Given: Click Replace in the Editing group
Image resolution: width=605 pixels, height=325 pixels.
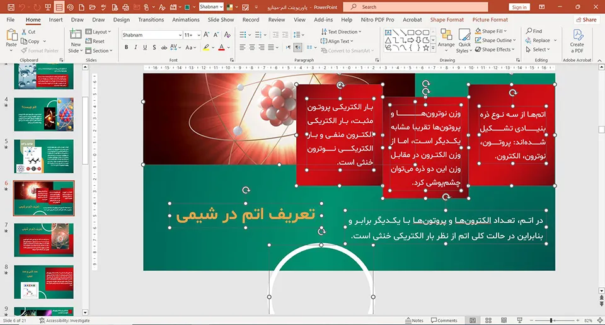Looking at the screenshot, I should [541, 40].
